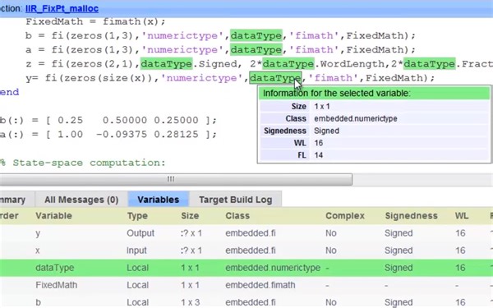Select the FixedMath variable row

(246, 285)
